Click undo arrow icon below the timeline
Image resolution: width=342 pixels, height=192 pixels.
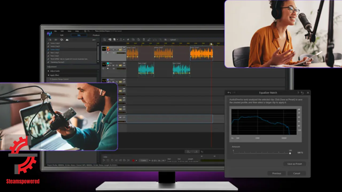pyautogui.click(x=202, y=152)
